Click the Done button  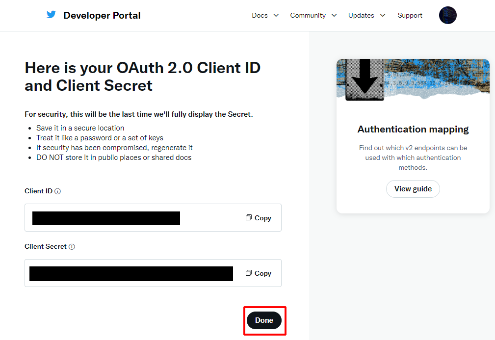(x=264, y=320)
